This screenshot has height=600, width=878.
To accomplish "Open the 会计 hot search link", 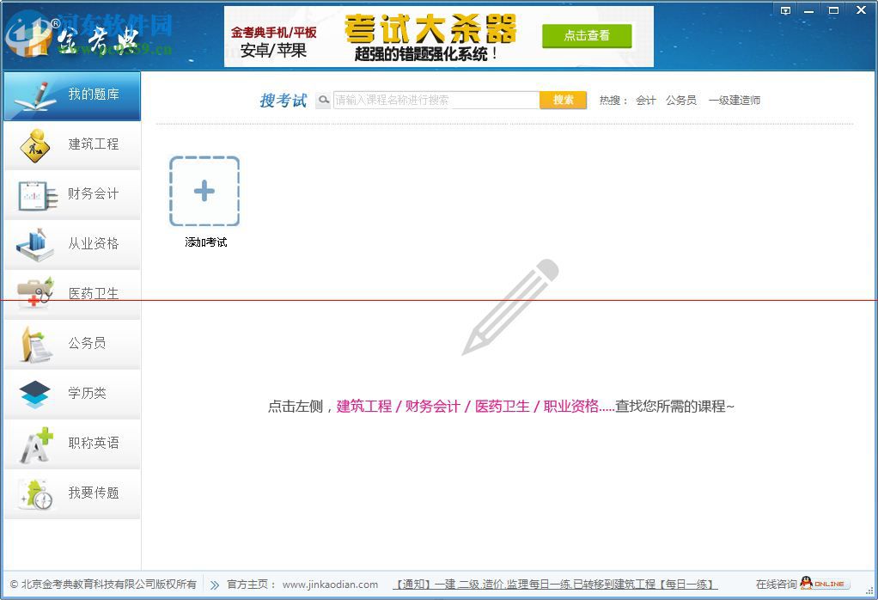I will pos(644,100).
